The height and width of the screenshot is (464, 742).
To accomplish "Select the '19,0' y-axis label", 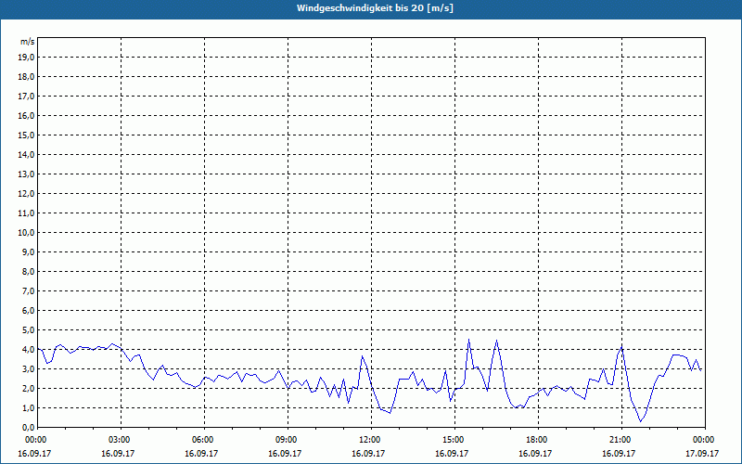I will pos(26,58).
